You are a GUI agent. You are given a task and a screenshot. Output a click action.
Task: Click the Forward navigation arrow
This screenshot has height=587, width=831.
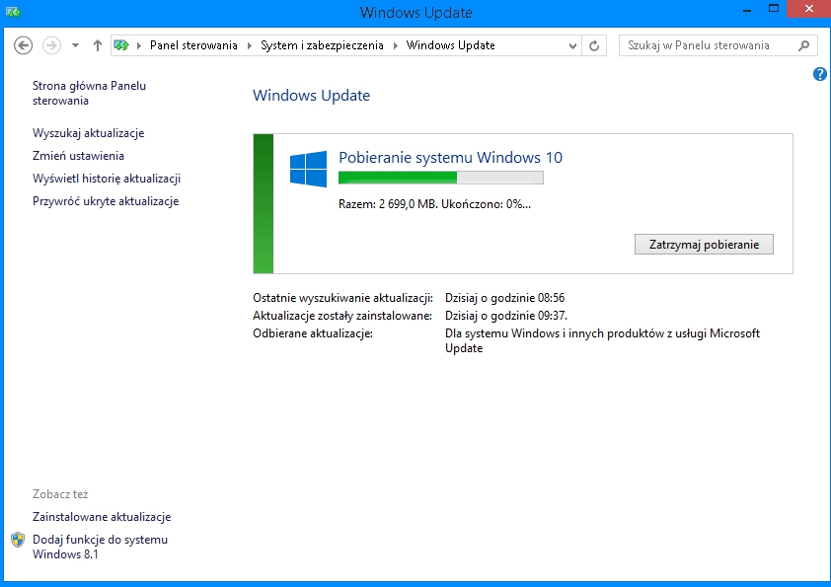[51, 45]
